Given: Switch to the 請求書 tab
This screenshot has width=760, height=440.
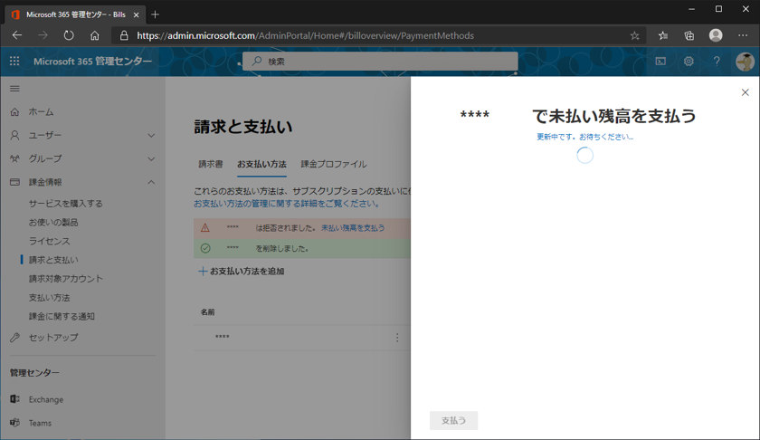Looking at the screenshot, I should (x=211, y=165).
